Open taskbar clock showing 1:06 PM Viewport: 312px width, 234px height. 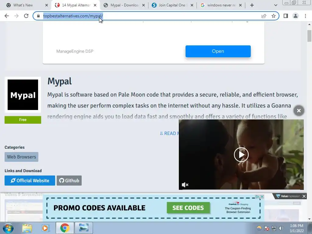point(296,228)
